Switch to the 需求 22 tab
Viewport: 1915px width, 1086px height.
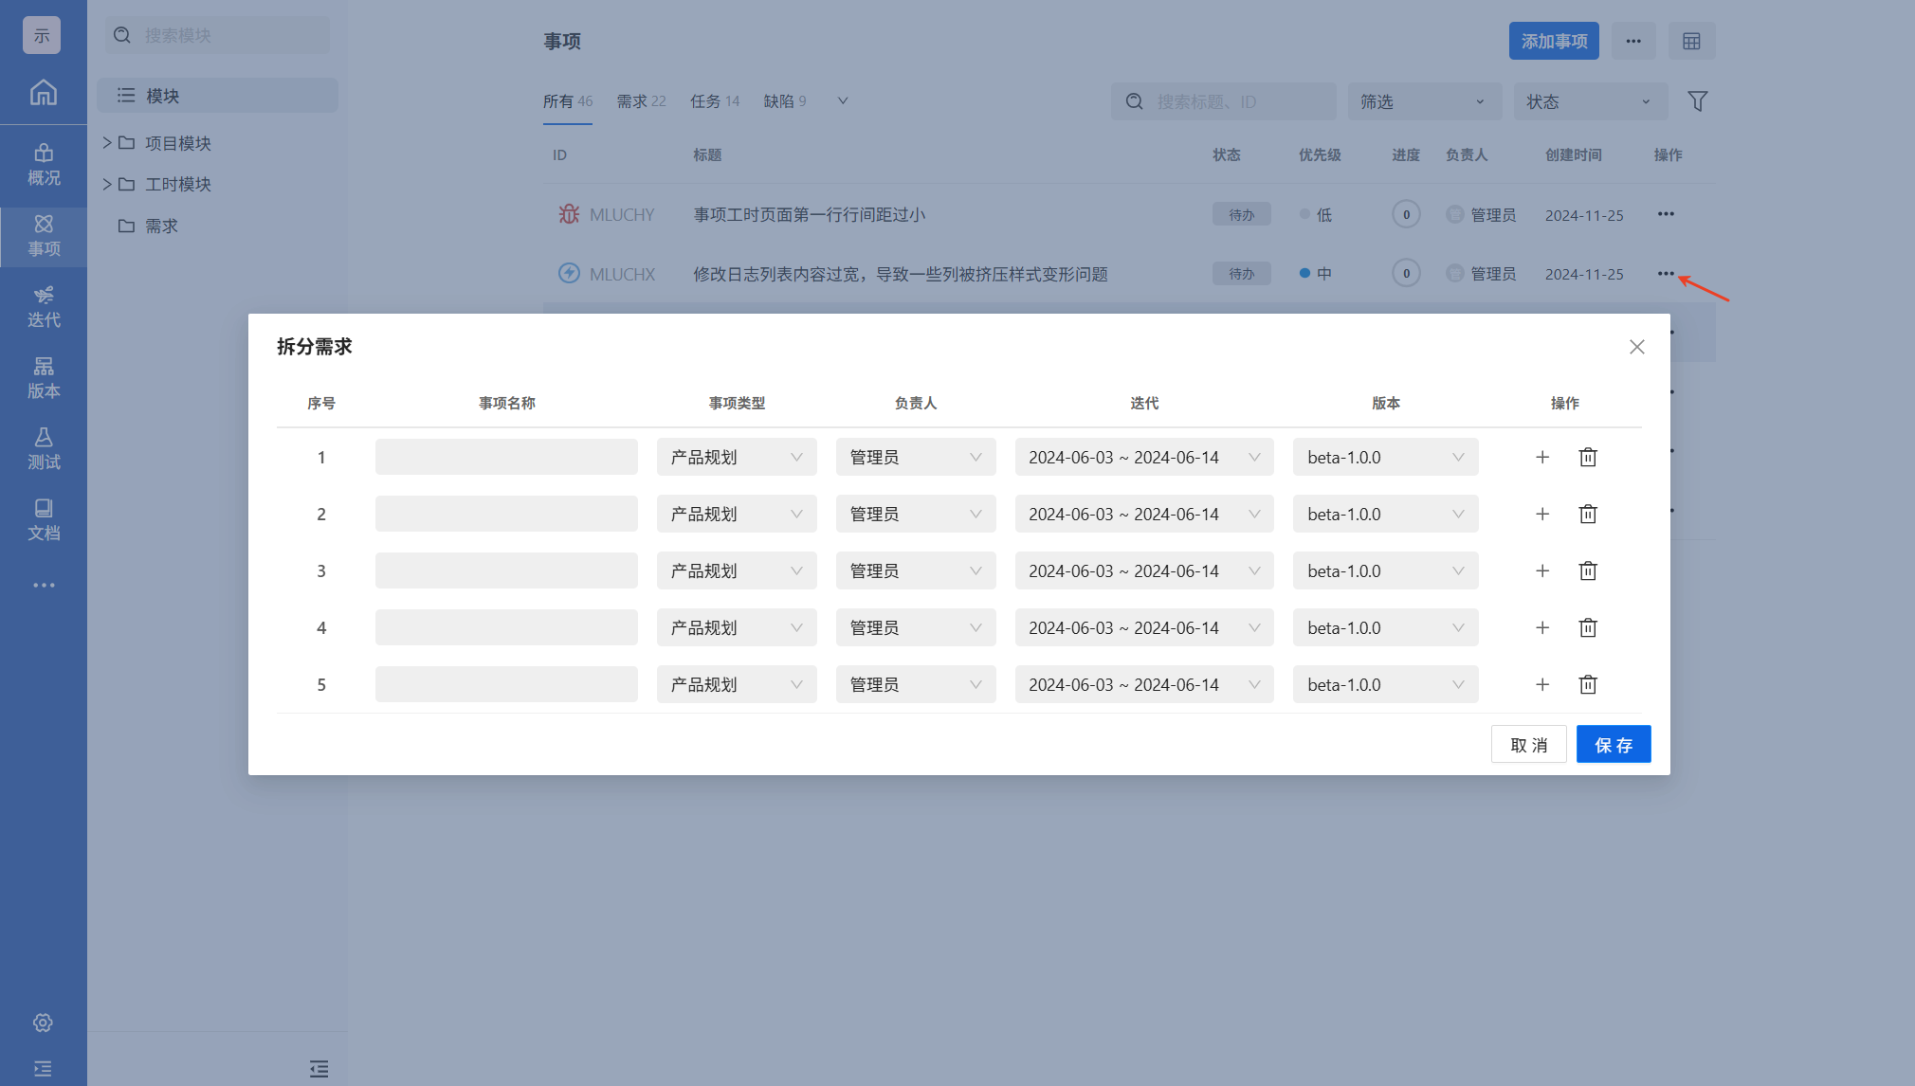641,101
